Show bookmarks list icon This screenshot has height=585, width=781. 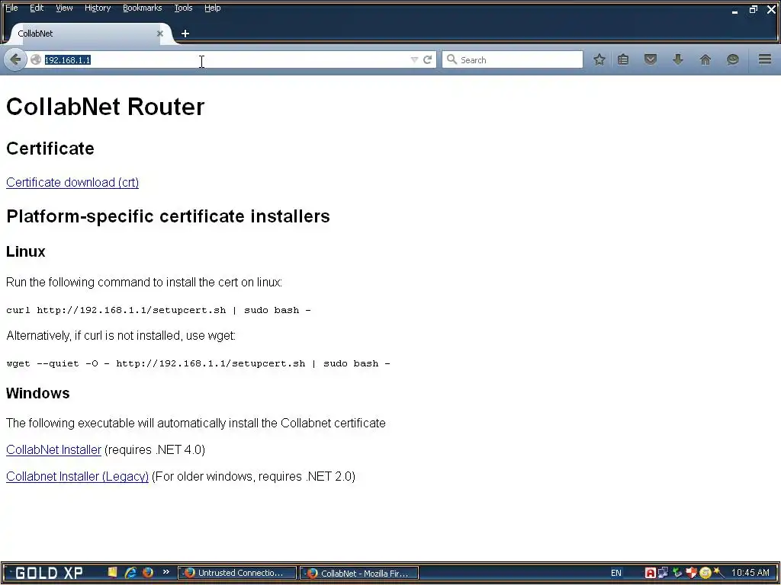(x=623, y=59)
